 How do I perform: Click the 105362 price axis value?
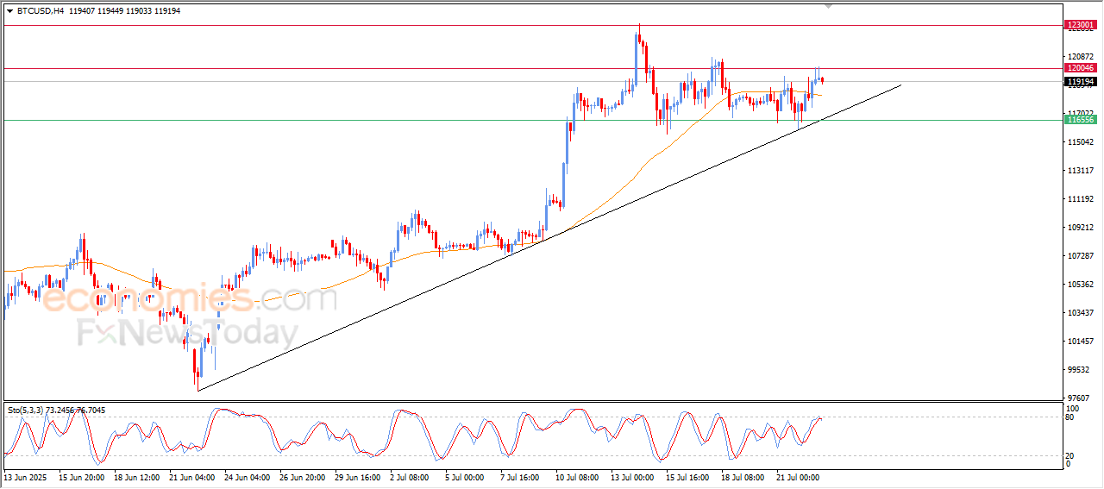point(1081,284)
